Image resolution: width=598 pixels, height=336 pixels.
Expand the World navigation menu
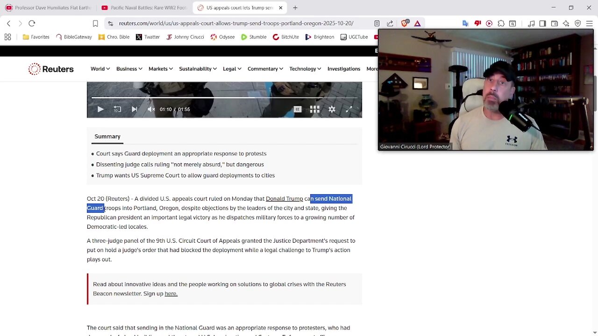(x=100, y=69)
